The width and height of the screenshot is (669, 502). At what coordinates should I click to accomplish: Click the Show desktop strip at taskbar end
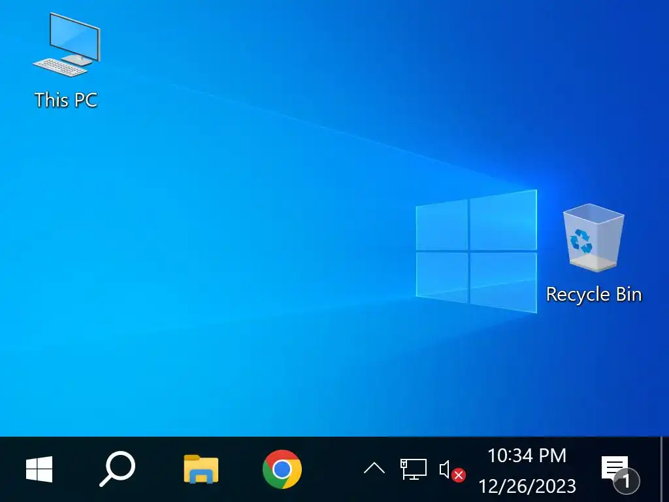[x=664, y=469]
